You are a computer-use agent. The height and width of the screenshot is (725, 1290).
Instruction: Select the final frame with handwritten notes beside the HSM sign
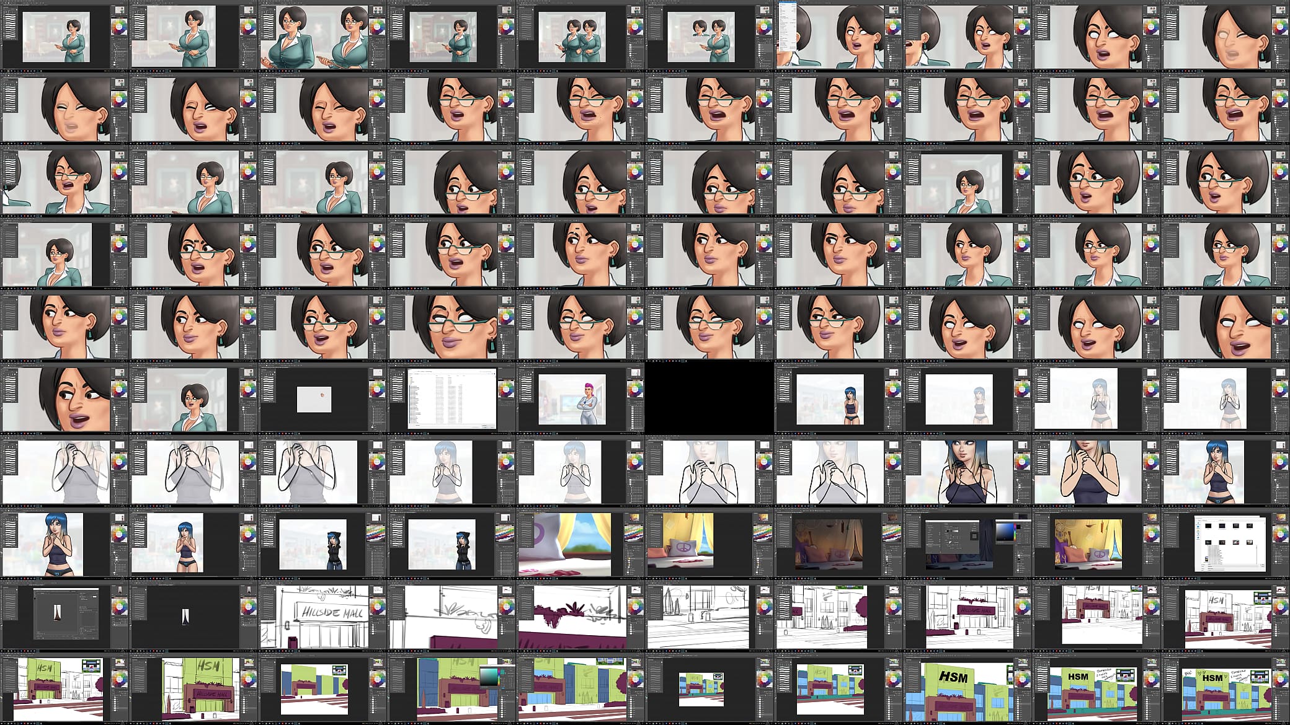click(1225, 688)
